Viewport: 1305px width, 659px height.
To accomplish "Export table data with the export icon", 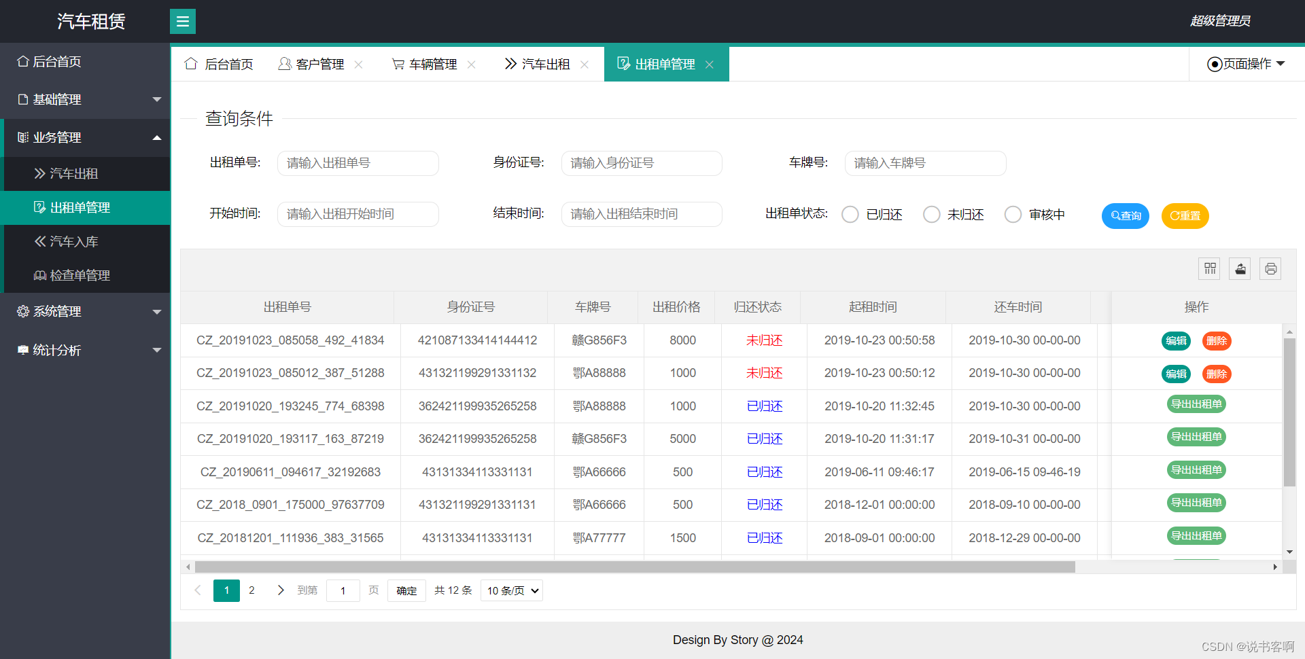I will (x=1240, y=269).
